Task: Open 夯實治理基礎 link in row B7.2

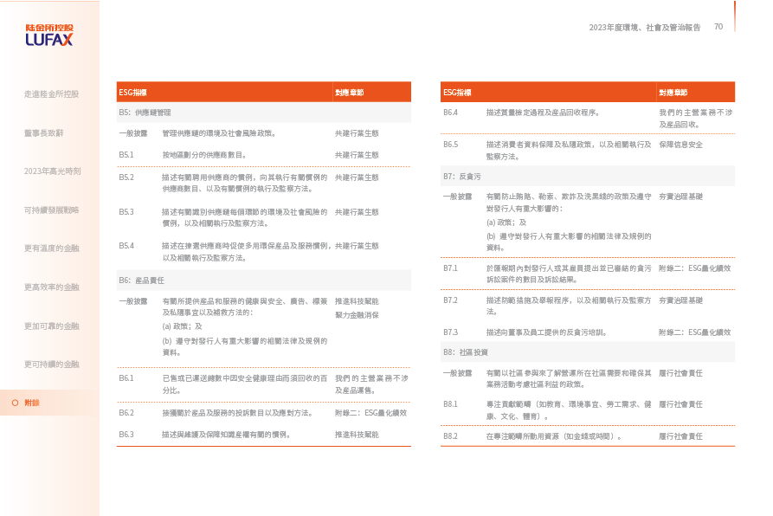Action: click(x=680, y=300)
